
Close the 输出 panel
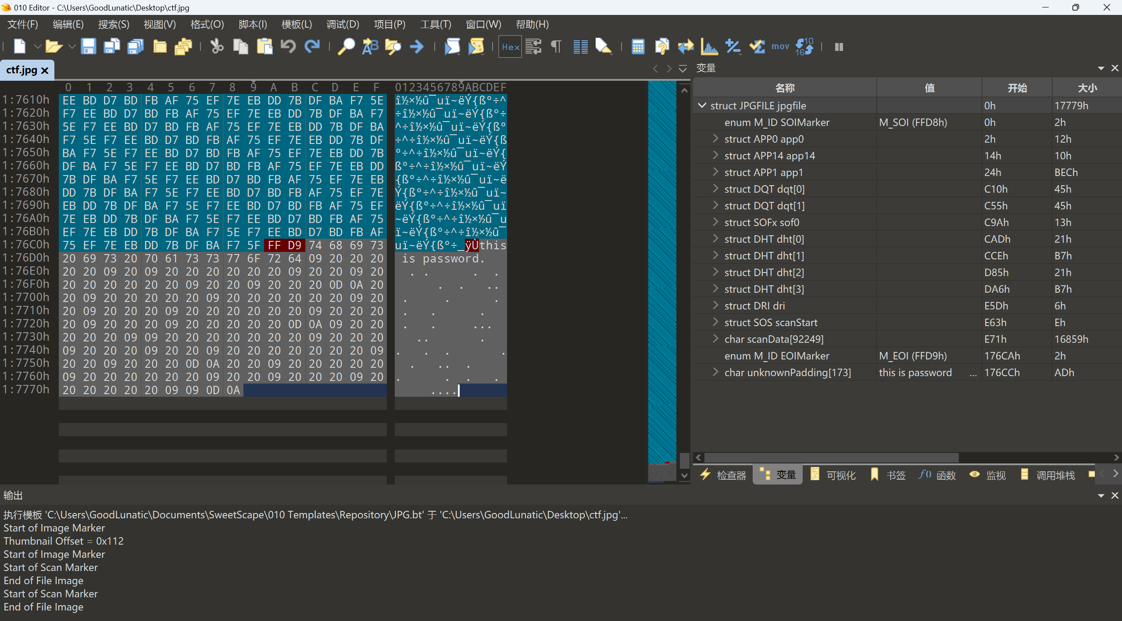point(1115,495)
